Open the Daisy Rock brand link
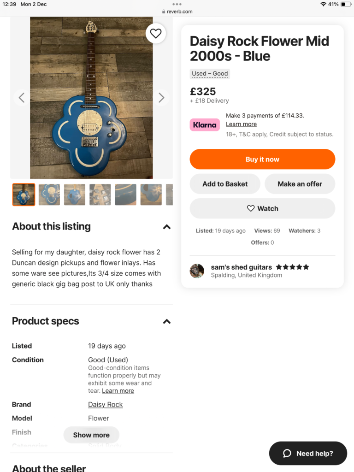 (106, 404)
